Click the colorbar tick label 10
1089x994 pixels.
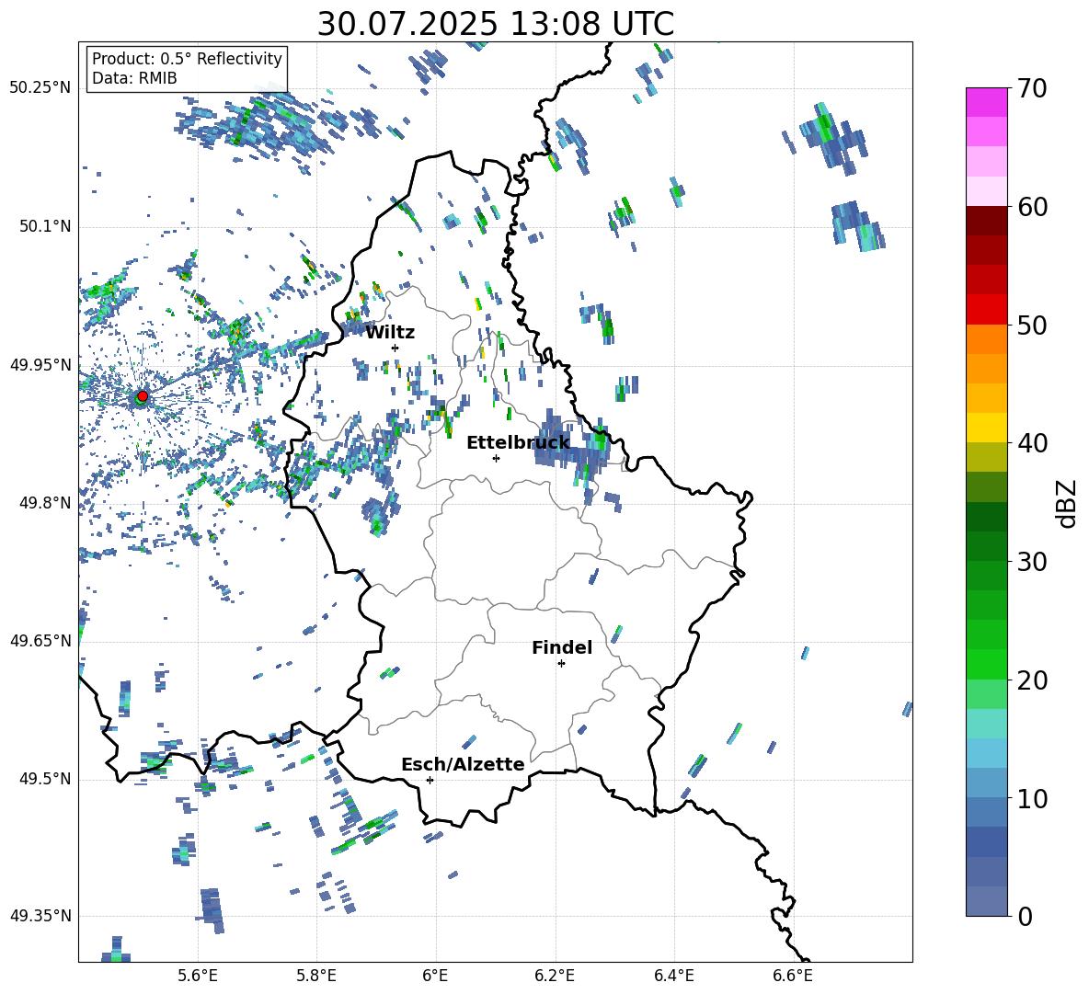1032,798
